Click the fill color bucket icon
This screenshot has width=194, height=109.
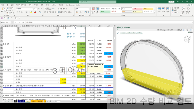[x=31, y=12]
